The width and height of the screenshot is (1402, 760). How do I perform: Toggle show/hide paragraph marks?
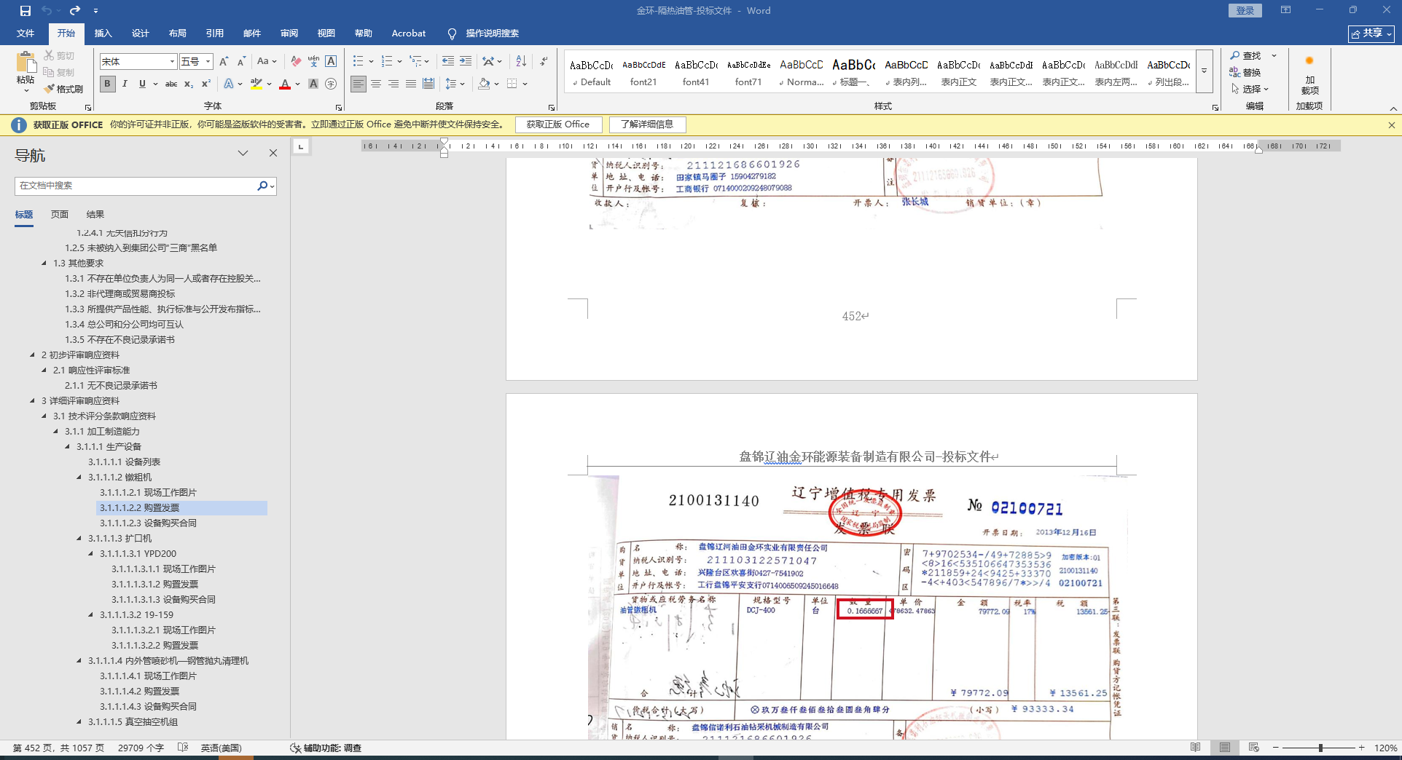coord(544,62)
